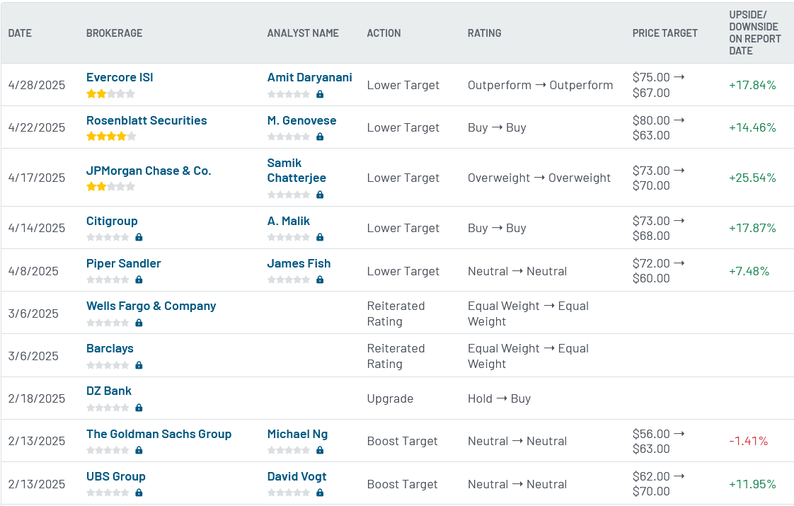794x506 pixels.
Task: Click the grey stars under Michael Ng
Action: point(289,450)
